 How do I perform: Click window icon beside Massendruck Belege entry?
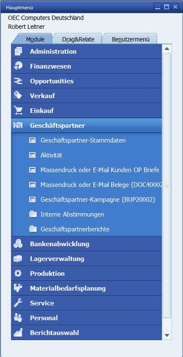click(33, 185)
